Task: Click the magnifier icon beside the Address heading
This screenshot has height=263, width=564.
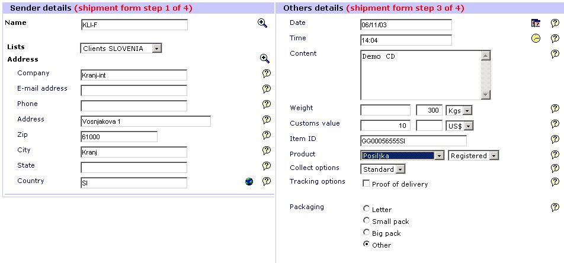Action: [x=265, y=59]
